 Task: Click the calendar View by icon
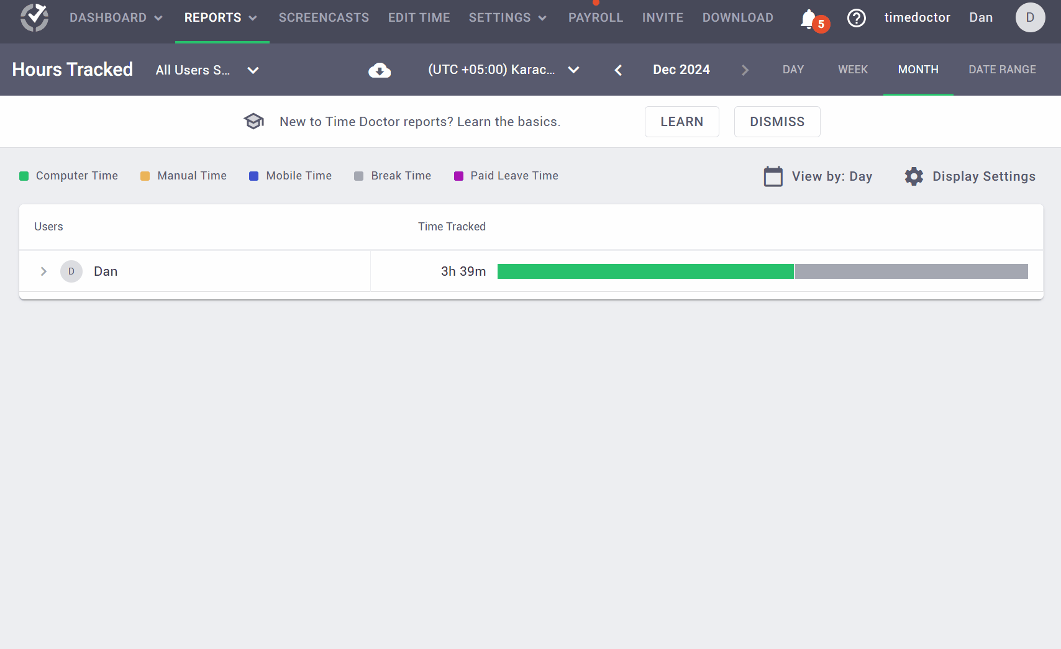(x=773, y=176)
